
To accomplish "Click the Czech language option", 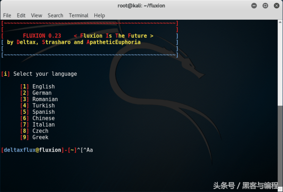I will (x=34, y=131).
